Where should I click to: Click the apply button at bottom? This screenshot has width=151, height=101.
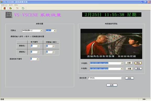click(x=112, y=85)
